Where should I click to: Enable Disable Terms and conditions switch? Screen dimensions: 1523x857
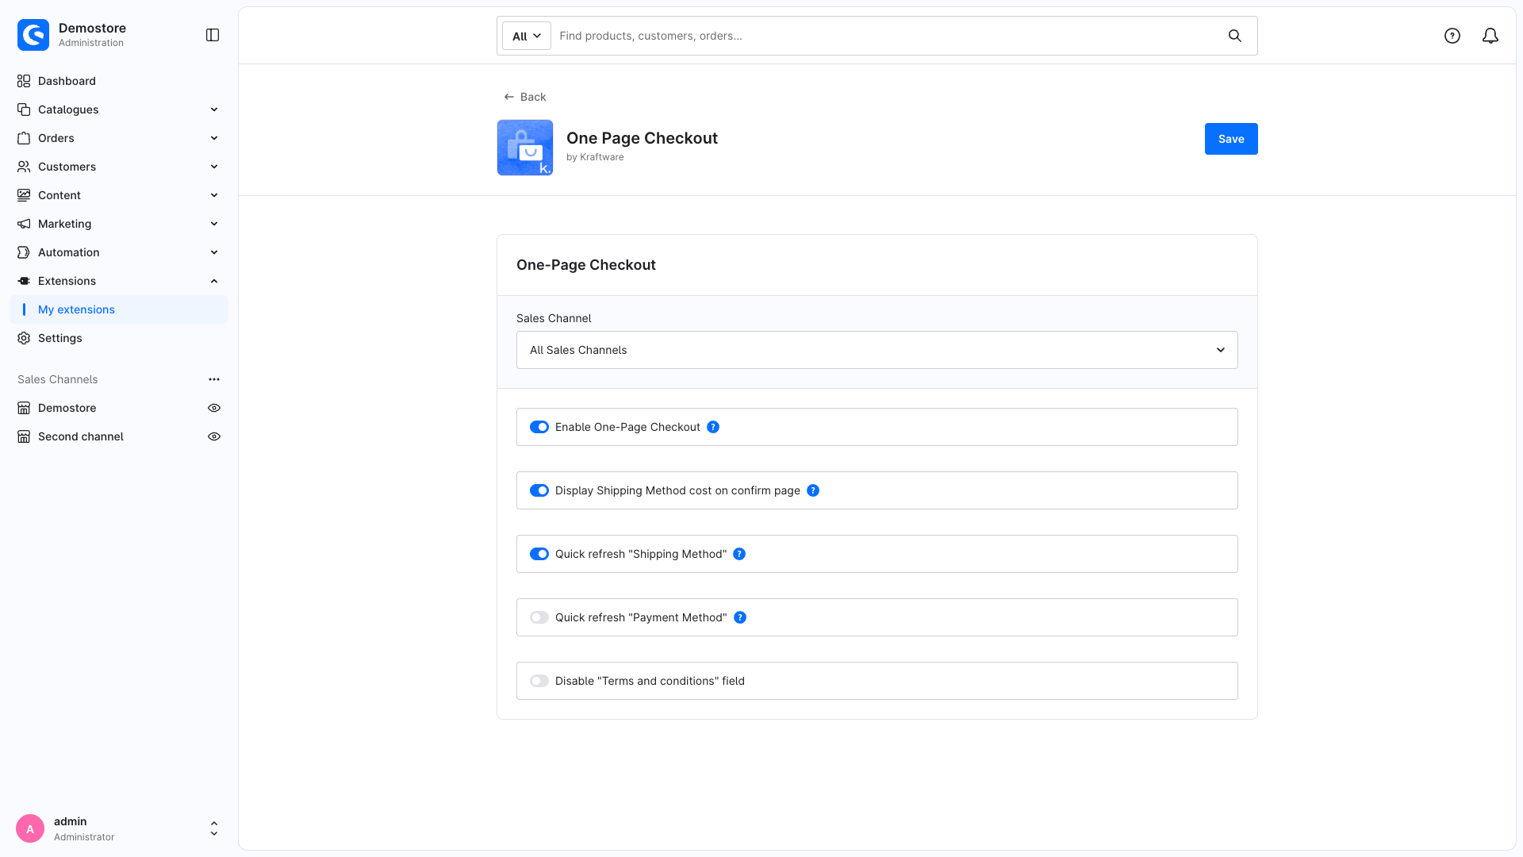click(539, 681)
